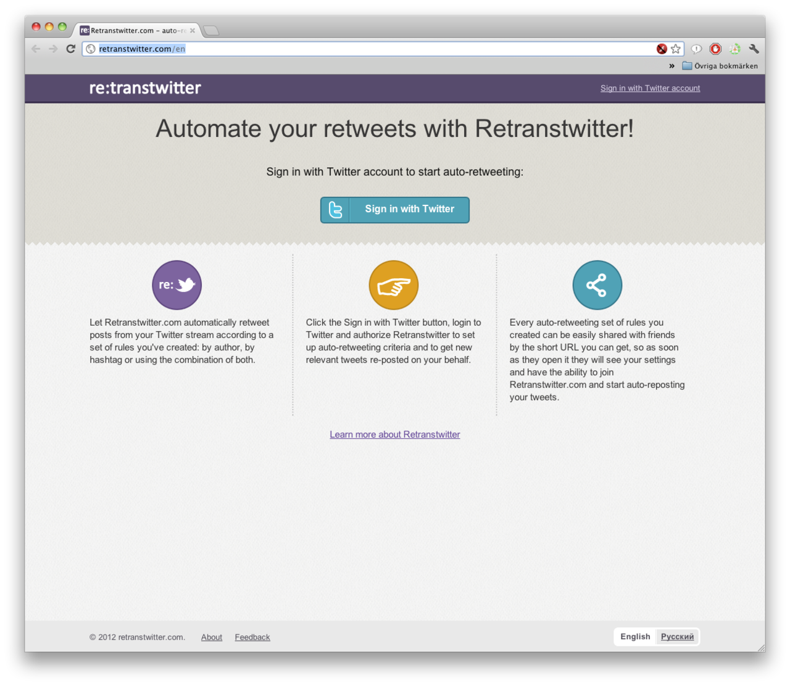This screenshot has width=790, height=686.
Task: Open Learn more about Retranstwitter link
Action: pos(395,434)
